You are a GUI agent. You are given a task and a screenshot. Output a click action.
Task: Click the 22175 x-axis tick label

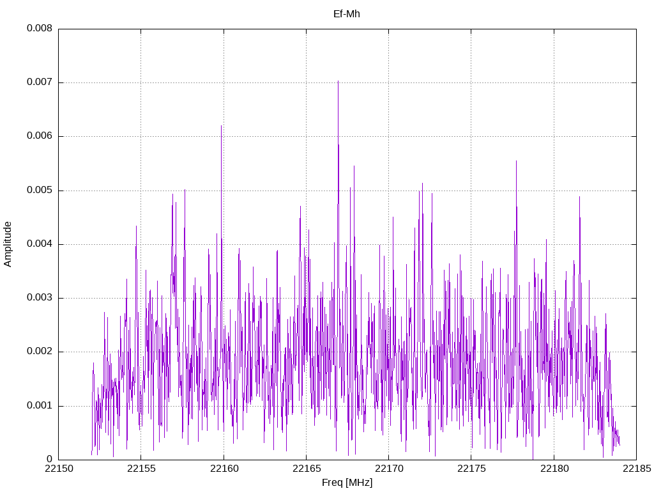click(471, 469)
